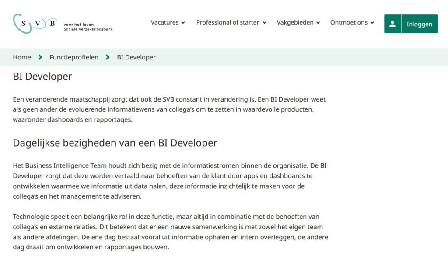The image size is (448, 259).
Task: Expand the chevron next to Vakgebieden
Action: tap(318, 23)
